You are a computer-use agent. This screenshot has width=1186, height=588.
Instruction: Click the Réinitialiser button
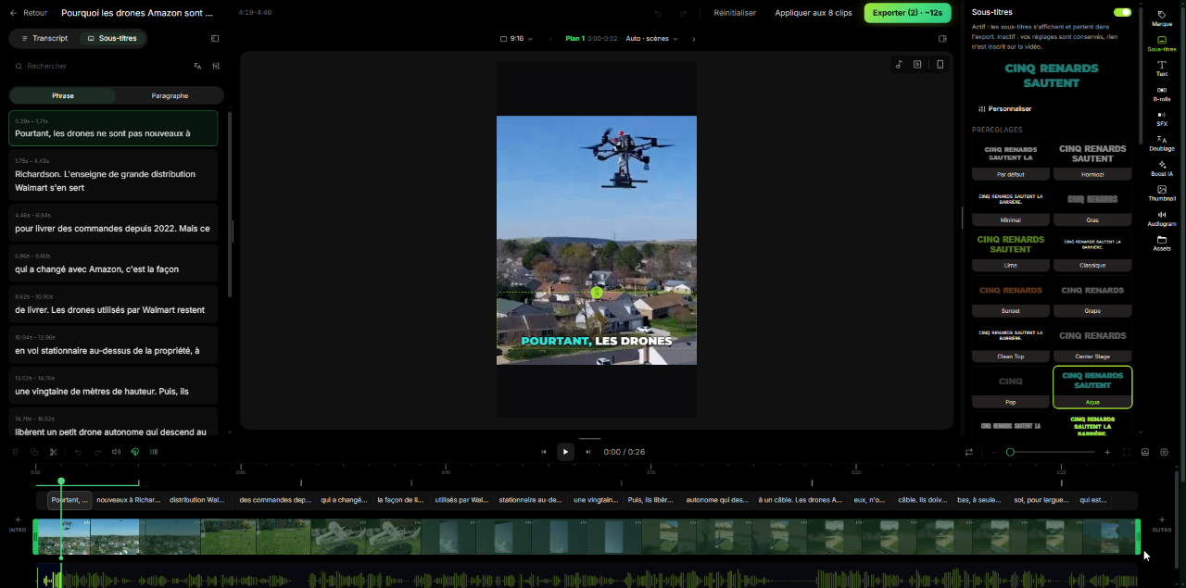[x=735, y=13]
